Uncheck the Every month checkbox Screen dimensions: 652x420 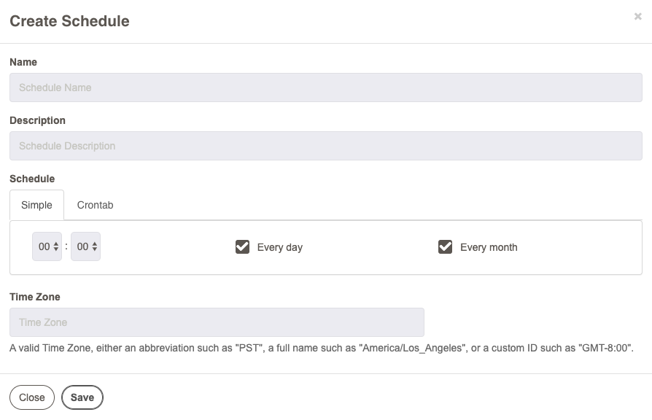coord(445,246)
